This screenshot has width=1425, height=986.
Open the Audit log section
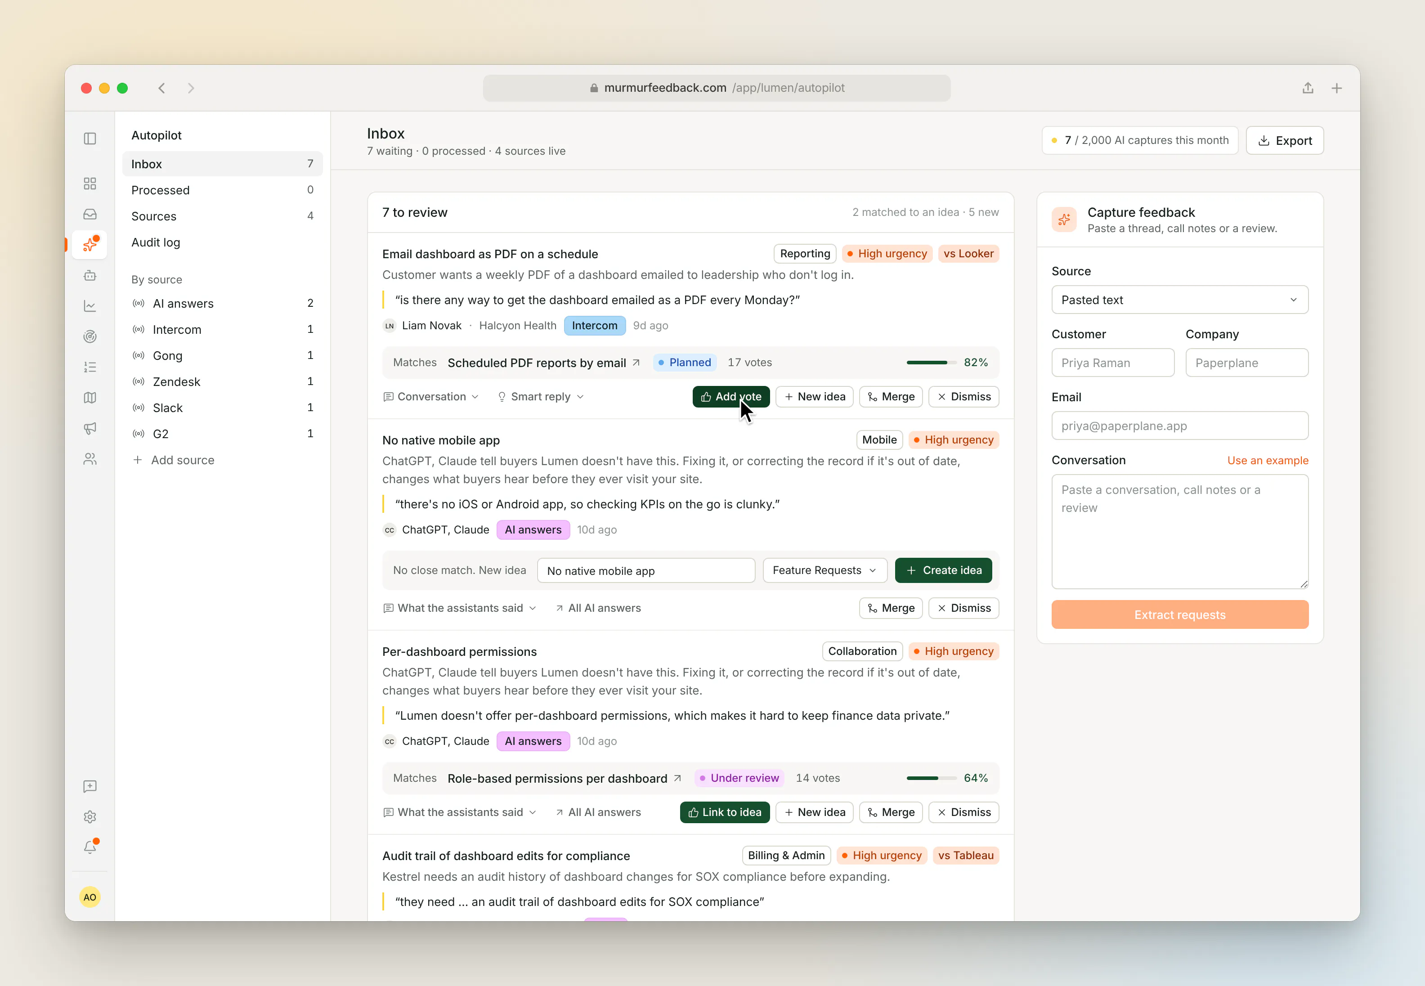[222, 242]
